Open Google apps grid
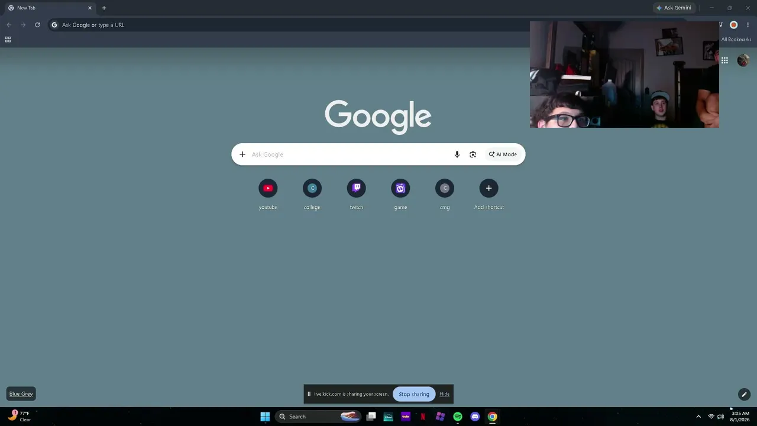This screenshot has width=757, height=426. [x=724, y=60]
